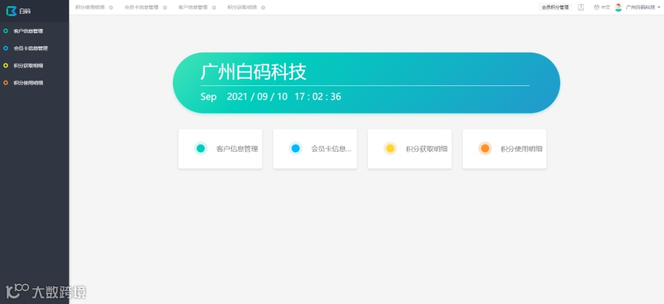This screenshot has height=304, width=664.
Task: Click the 广州白码科技 banner title
Action: coord(253,72)
